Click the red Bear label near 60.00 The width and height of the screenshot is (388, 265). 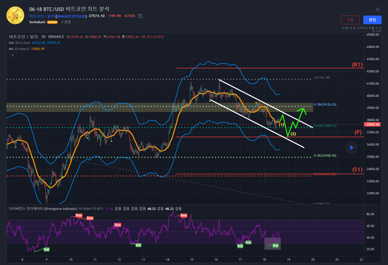[117, 225]
